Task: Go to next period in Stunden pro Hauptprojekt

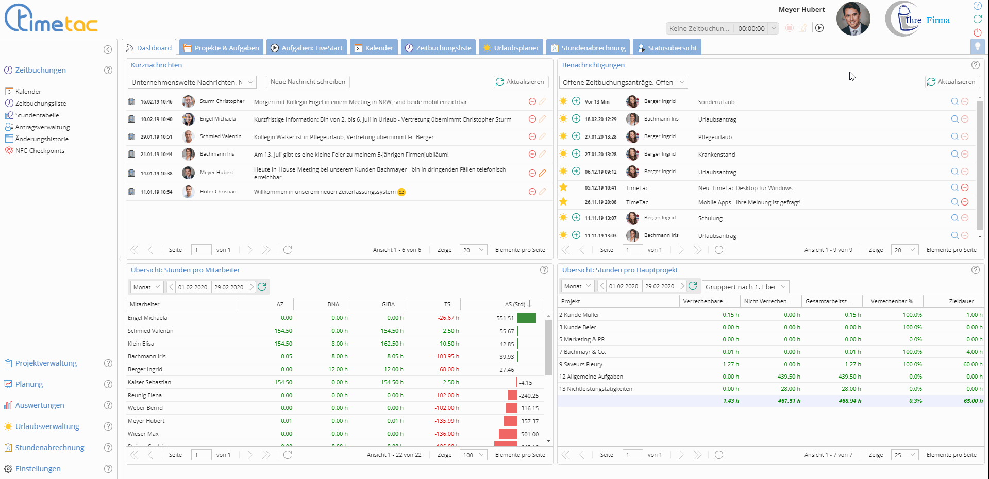Action: point(682,286)
